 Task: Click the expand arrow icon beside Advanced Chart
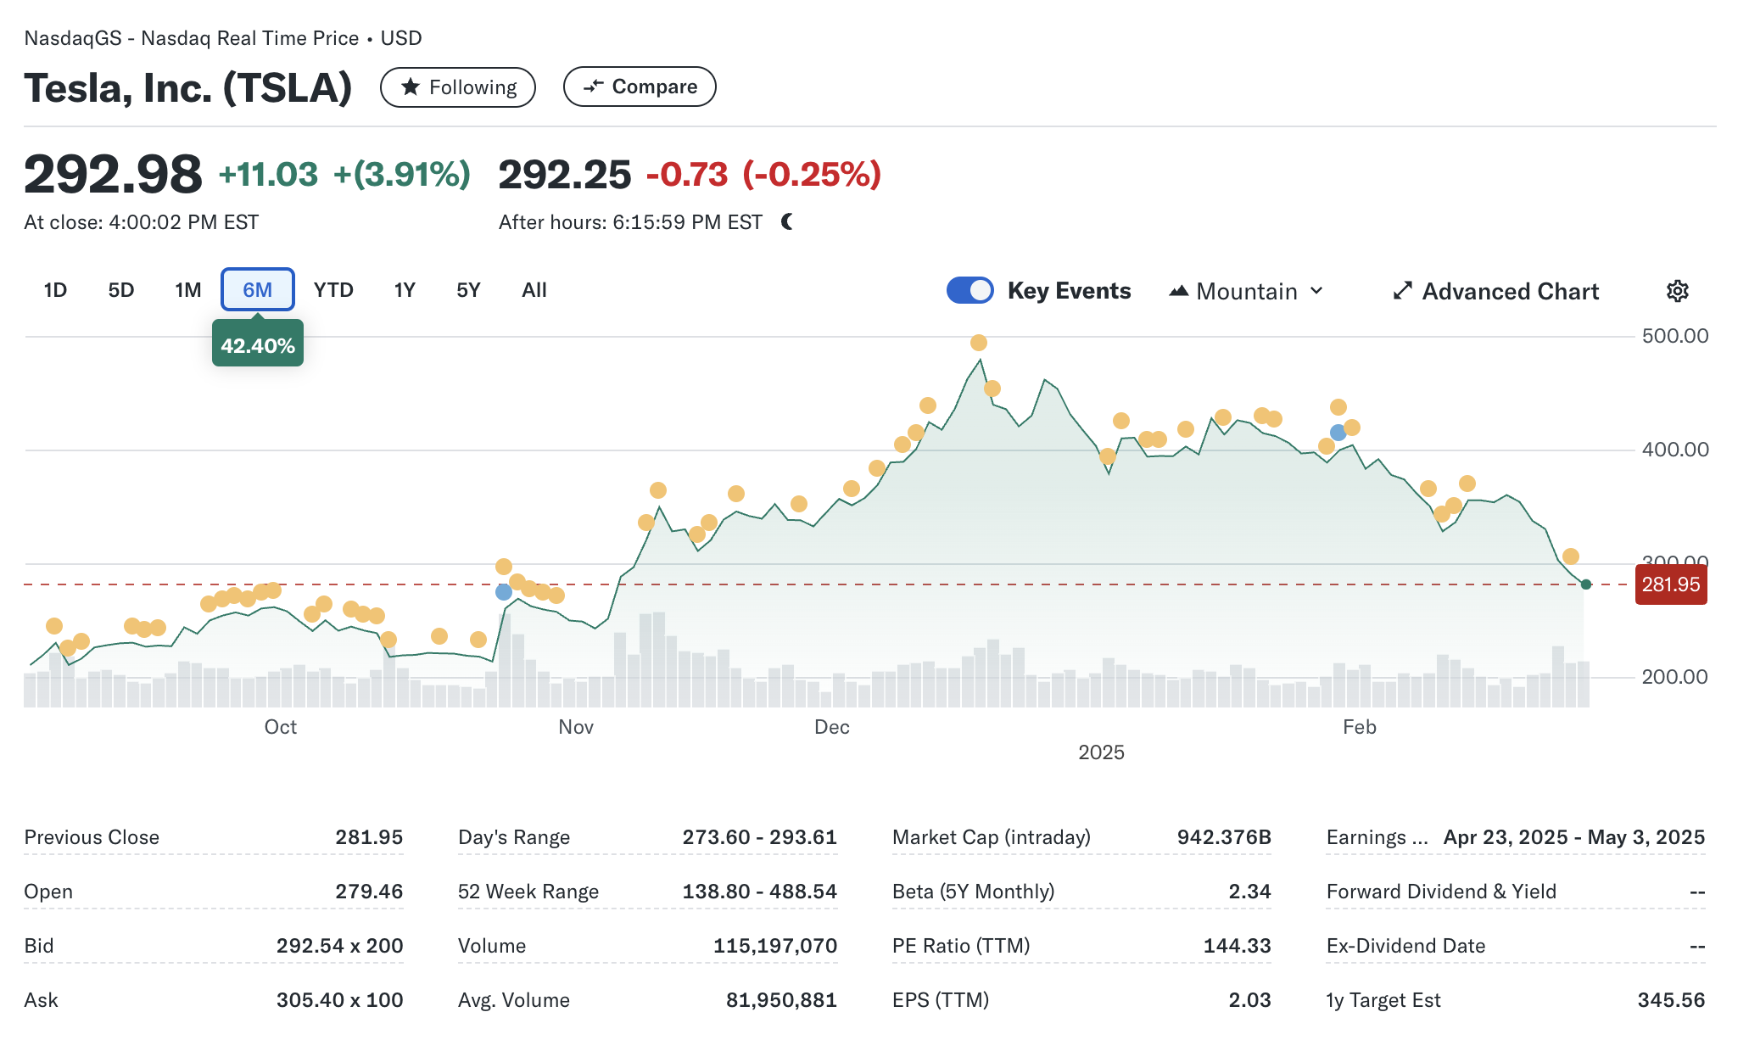(1402, 291)
